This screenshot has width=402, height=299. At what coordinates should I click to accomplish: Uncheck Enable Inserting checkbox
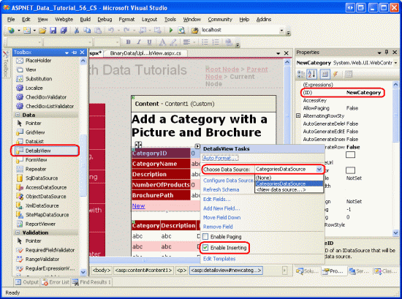(x=205, y=248)
